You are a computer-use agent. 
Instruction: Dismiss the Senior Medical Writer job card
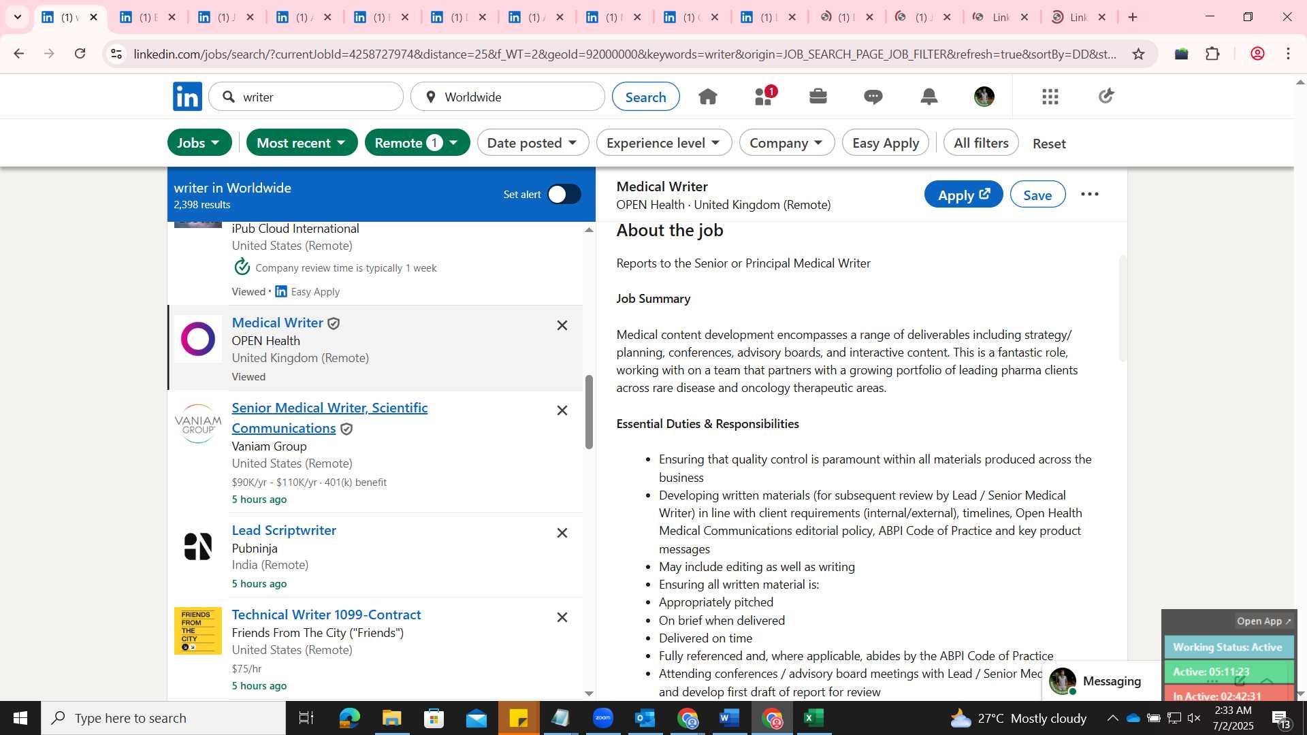562,410
